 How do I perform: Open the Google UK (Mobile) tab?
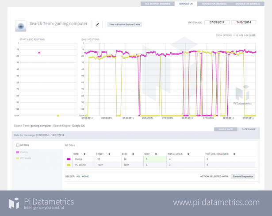(x=248, y=4)
